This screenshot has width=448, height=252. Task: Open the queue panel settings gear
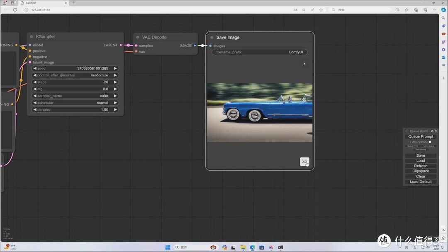(x=432, y=131)
